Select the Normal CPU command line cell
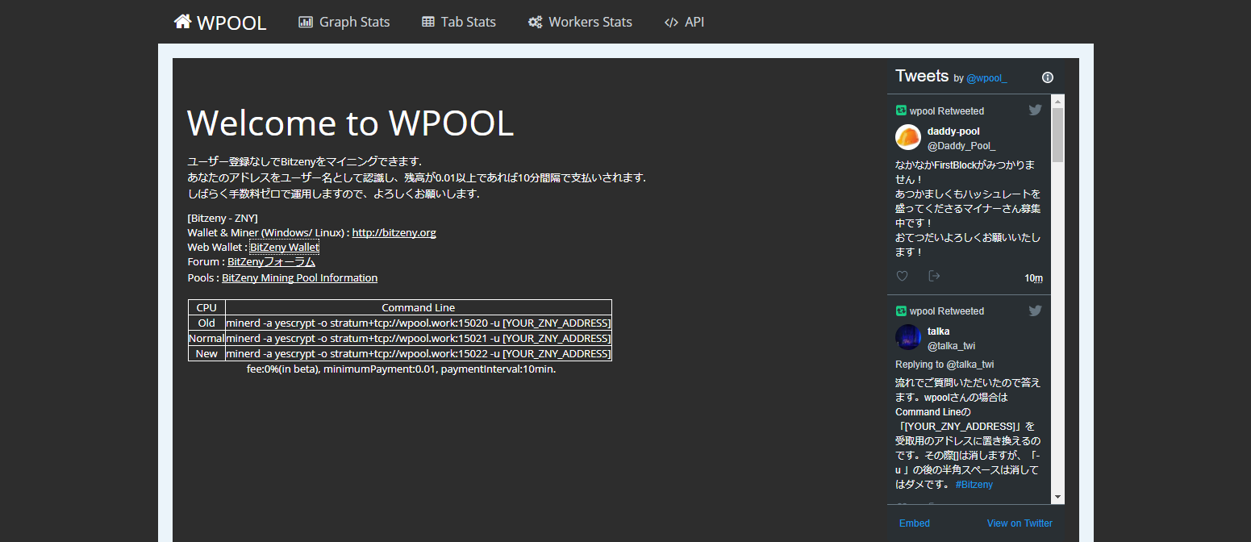 (418, 338)
